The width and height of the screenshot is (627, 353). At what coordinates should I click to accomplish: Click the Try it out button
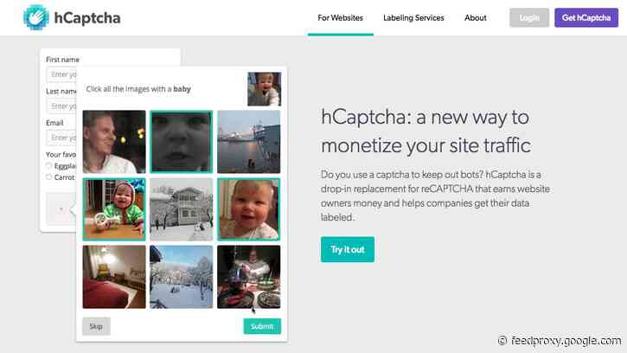348,249
